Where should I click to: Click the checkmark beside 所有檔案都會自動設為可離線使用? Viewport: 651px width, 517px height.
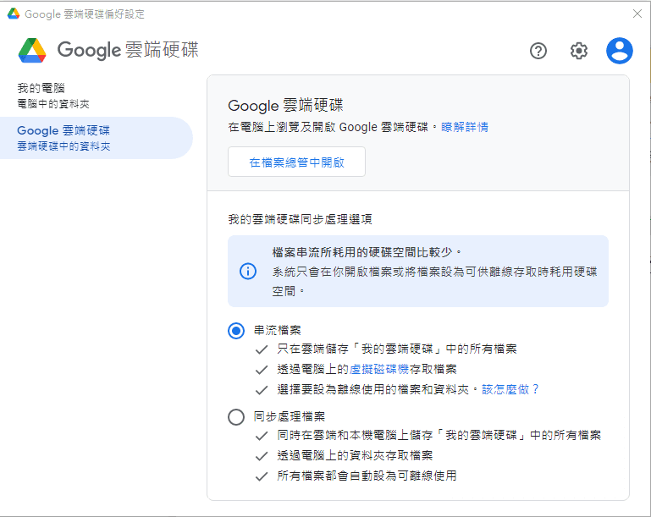[x=262, y=476]
